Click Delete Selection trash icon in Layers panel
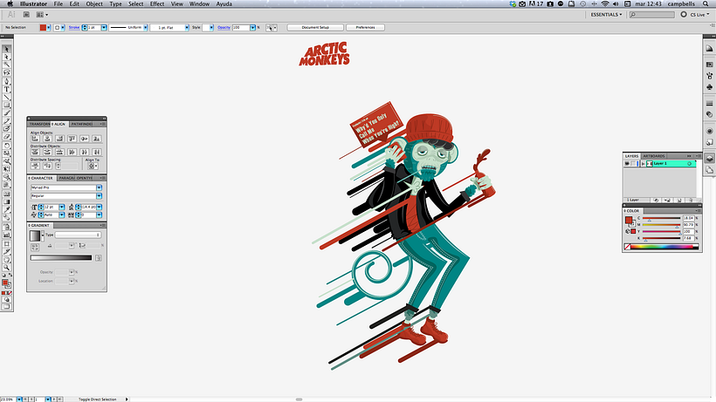Image resolution: width=716 pixels, height=402 pixels. (691, 200)
